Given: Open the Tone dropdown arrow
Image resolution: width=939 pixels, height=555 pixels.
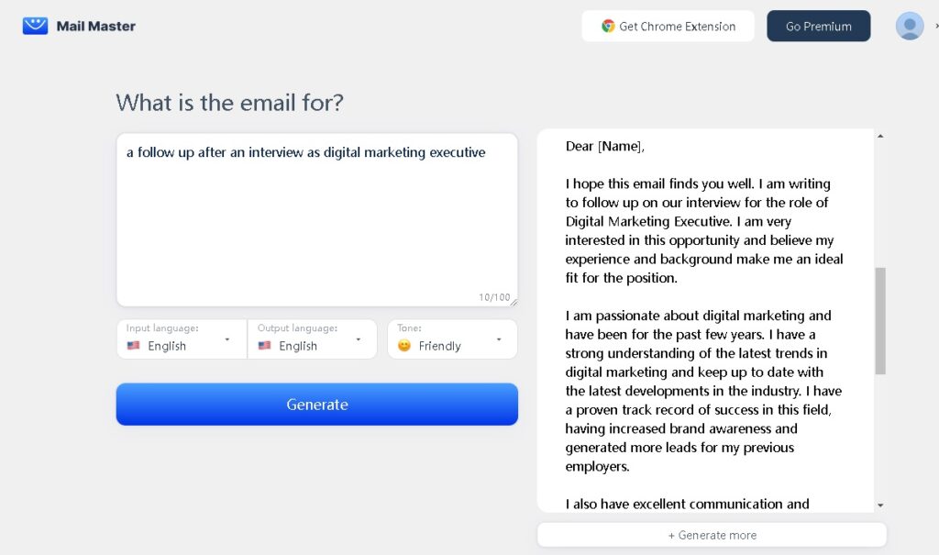Looking at the screenshot, I should pos(498,339).
